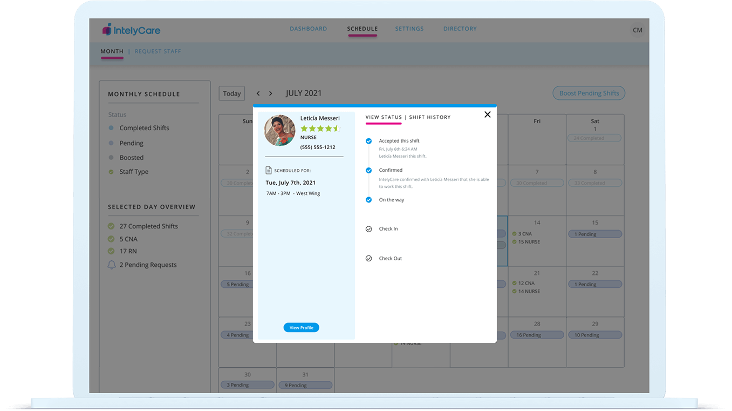Switch to the Request Staff tab
Screen dimensions: 732x411
click(x=158, y=51)
